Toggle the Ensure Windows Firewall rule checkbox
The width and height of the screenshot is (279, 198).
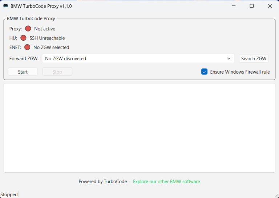pyautogui.click(x=204, y=72)
